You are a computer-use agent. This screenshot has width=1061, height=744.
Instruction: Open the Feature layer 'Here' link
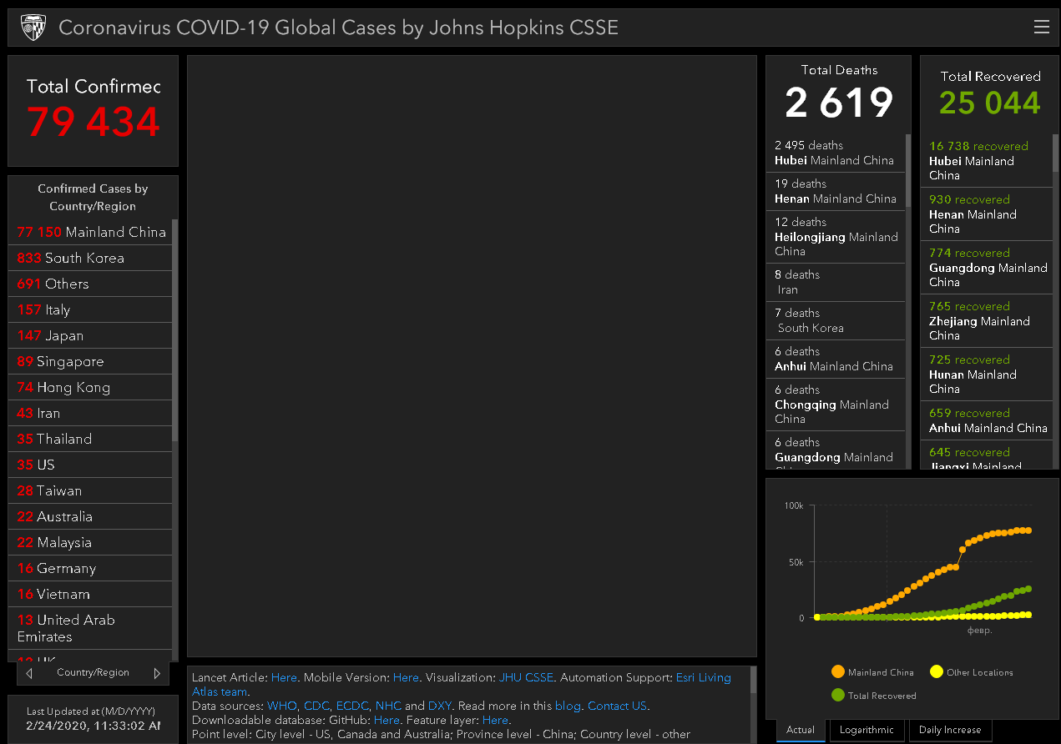pos(495,720)
